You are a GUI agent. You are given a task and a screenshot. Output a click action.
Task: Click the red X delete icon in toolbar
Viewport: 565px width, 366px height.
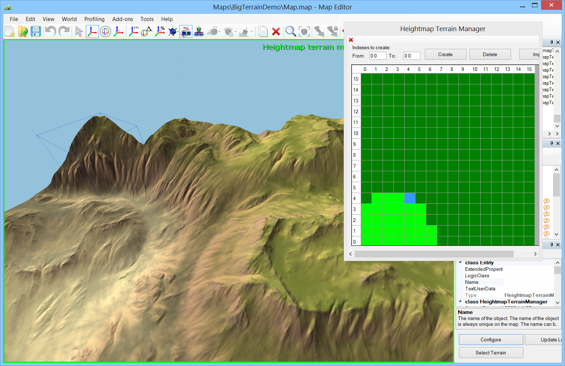pyautogui.click(x=276, y=32)
